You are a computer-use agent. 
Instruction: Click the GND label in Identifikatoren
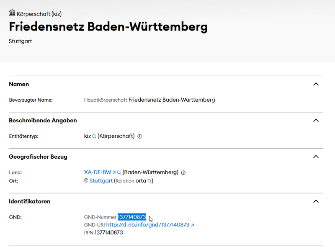[15, 217]
